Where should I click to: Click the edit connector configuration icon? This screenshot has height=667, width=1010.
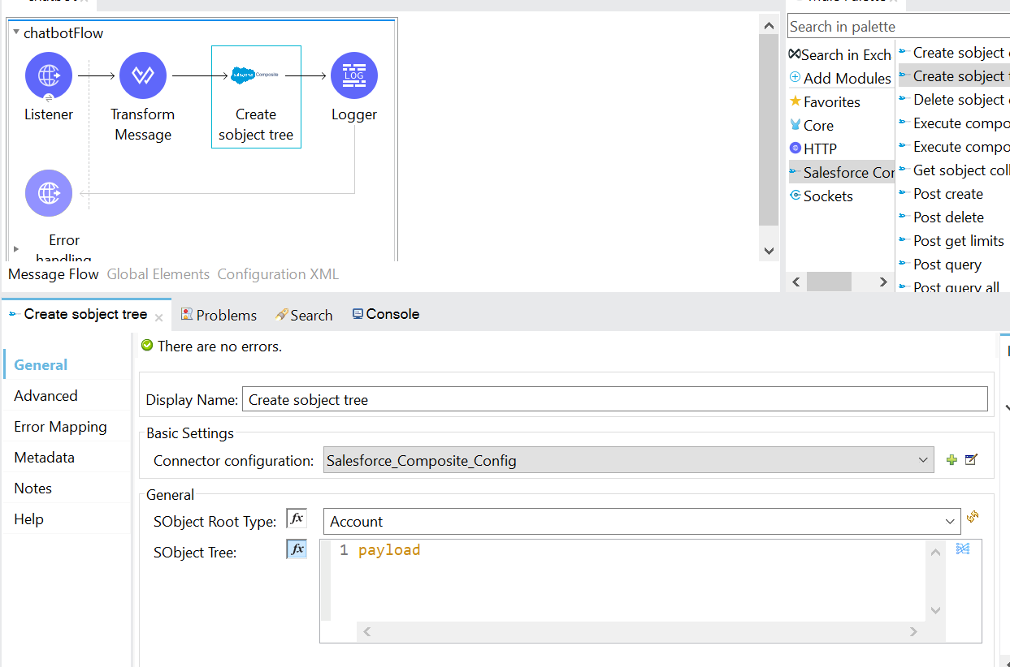pos(971,460)
